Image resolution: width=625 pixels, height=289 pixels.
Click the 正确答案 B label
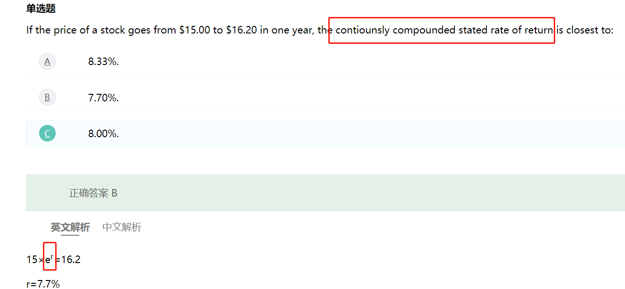point(93,193)
